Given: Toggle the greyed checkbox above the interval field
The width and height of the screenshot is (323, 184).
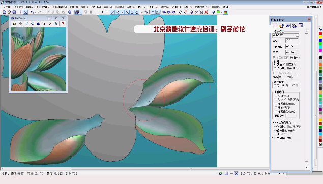Looking at the screenshot, I should click(274, 73).
